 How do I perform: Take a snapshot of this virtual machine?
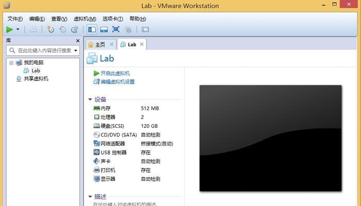pos(50,29)
